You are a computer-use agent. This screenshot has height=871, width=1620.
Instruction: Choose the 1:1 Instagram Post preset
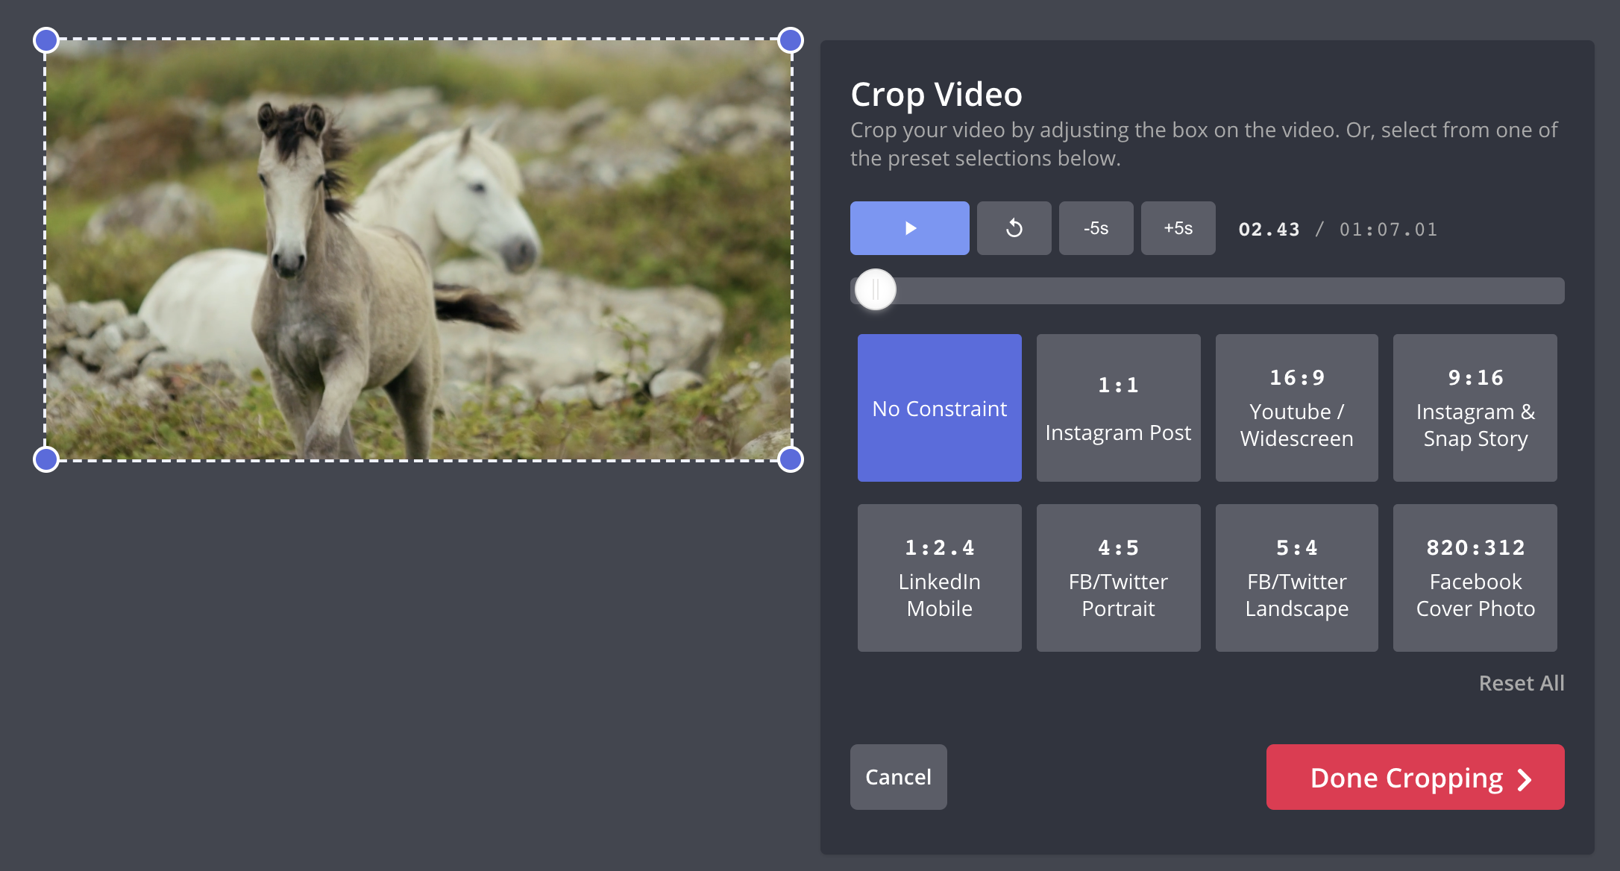pos(1118,408)
